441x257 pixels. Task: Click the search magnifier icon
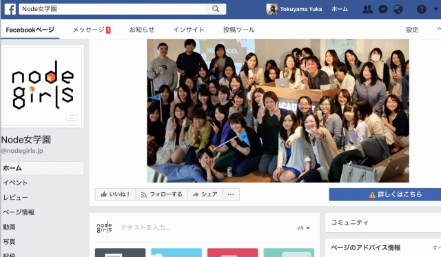(x=216, y=9)
